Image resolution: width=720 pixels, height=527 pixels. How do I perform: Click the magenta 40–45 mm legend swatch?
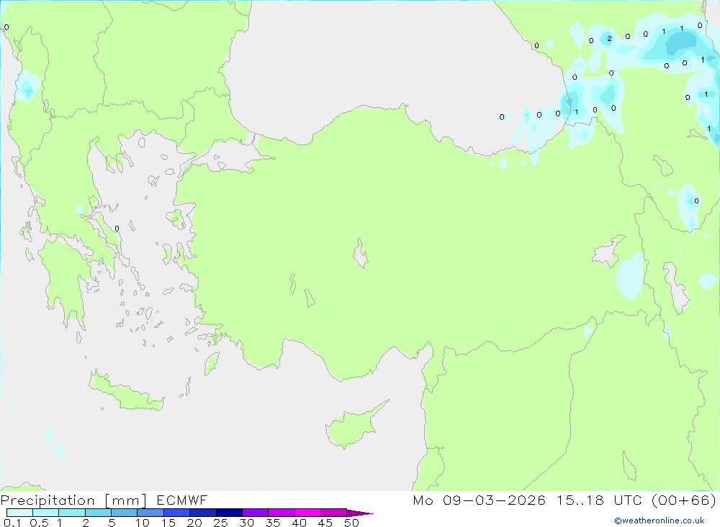tap(307, 513)
